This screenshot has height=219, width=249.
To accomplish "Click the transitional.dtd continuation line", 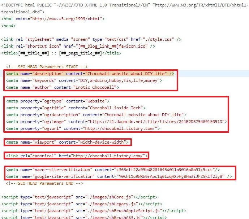I will (23, 12).
